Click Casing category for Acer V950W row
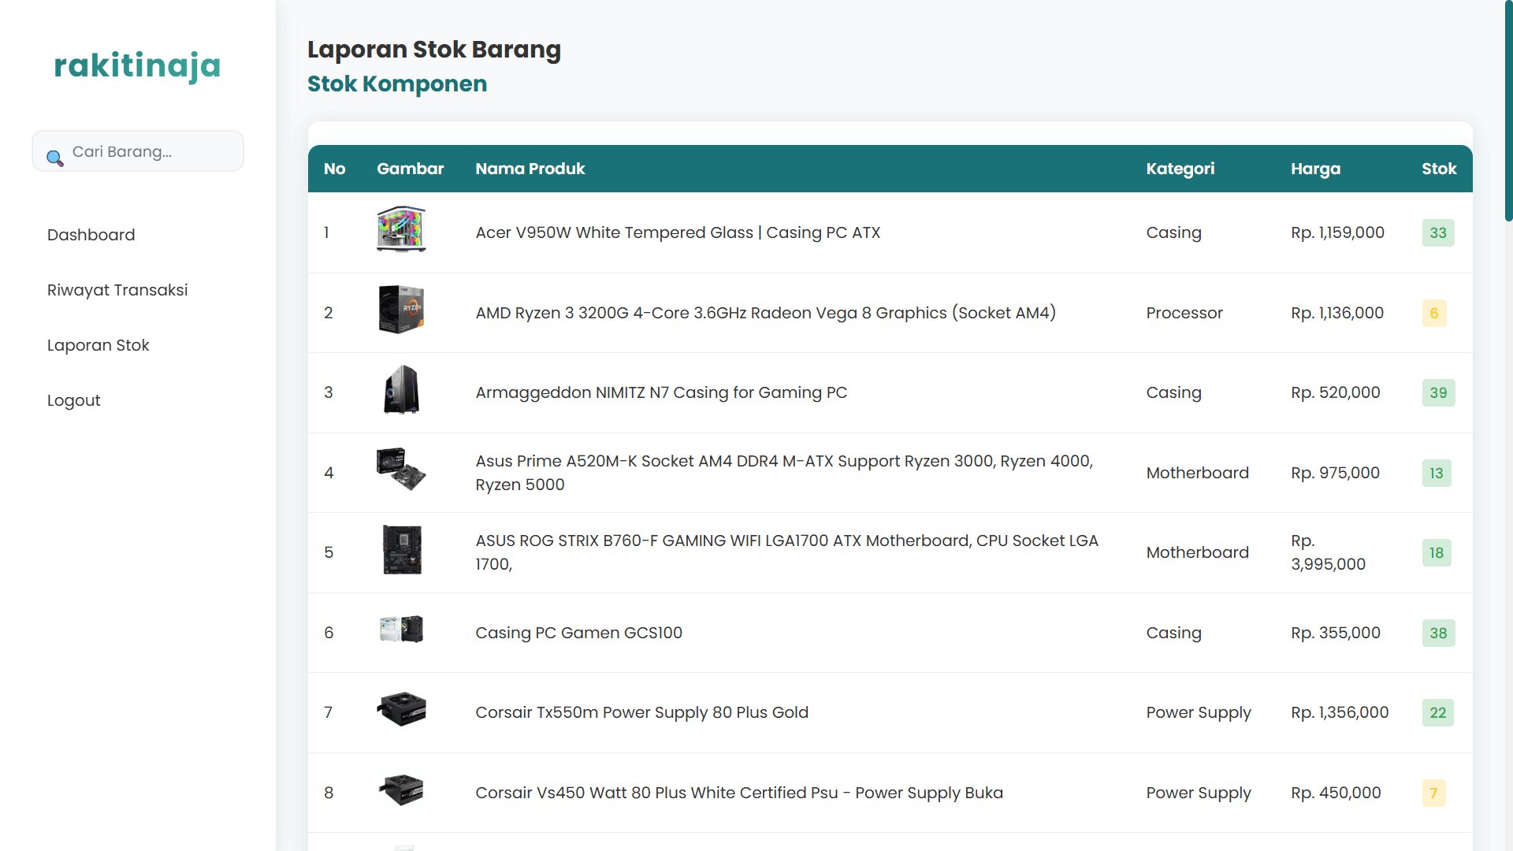Screen dimensions: 1513x851 click(1174, 232)
